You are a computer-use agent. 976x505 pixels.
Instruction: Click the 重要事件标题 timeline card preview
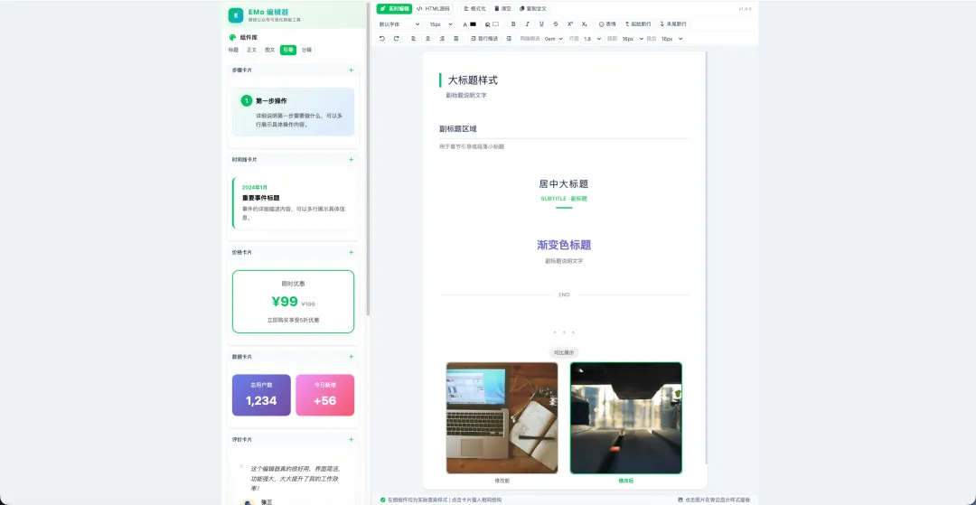pyautogui.click(x=293, y=203)
